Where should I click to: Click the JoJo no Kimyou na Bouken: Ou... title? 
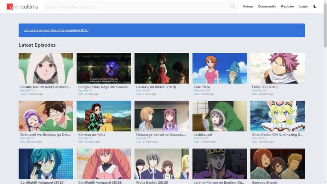(219, 182)
